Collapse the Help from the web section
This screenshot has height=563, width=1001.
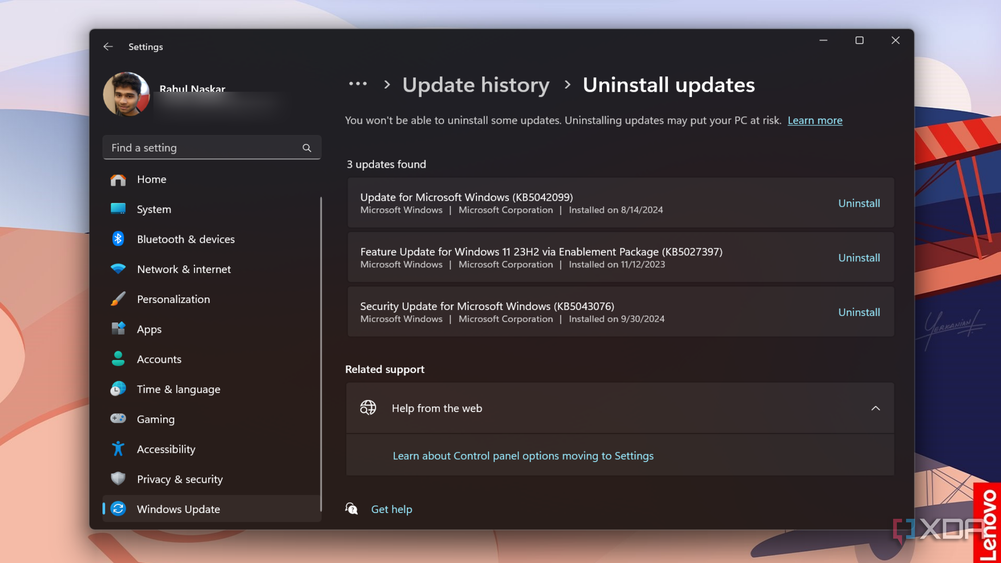875,408
